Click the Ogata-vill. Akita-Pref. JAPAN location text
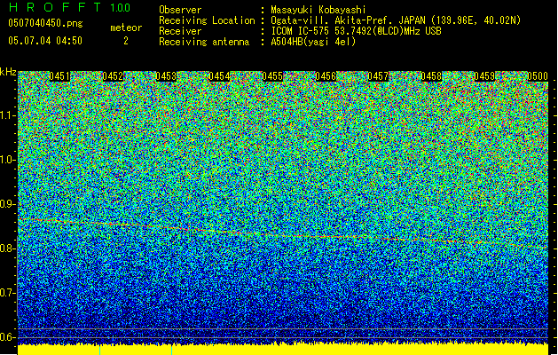This screenshot has height=355, width=558. [x=396, y=20]
